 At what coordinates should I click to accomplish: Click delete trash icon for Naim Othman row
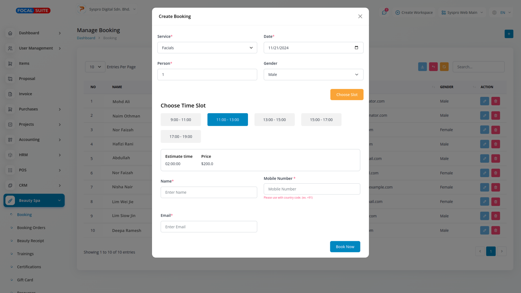(495, 116)
